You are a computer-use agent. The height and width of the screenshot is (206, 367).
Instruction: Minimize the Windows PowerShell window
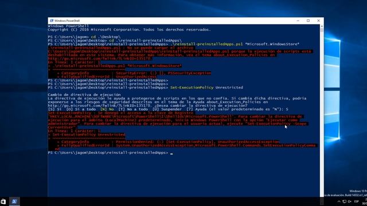point(298,21)
